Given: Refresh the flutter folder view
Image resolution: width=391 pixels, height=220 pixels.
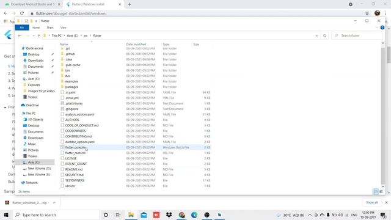Looking at the screenshot, I should pos(324,35).
